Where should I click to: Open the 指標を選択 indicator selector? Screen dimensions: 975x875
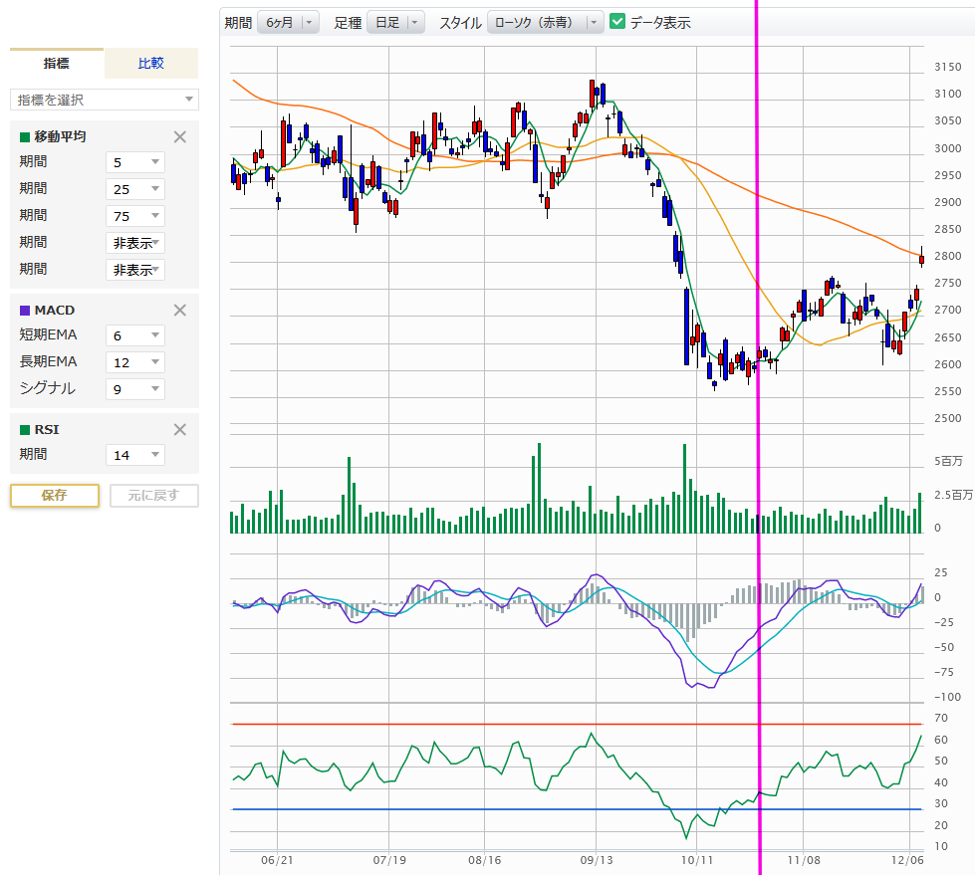coord(105,100)
